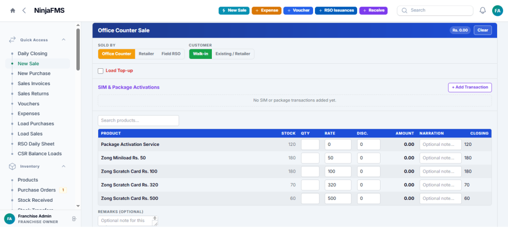Click Rate field for Zong Scratch Card Rs. 320
The height and width of the screenshot is (228, 508).
[338, 185]
